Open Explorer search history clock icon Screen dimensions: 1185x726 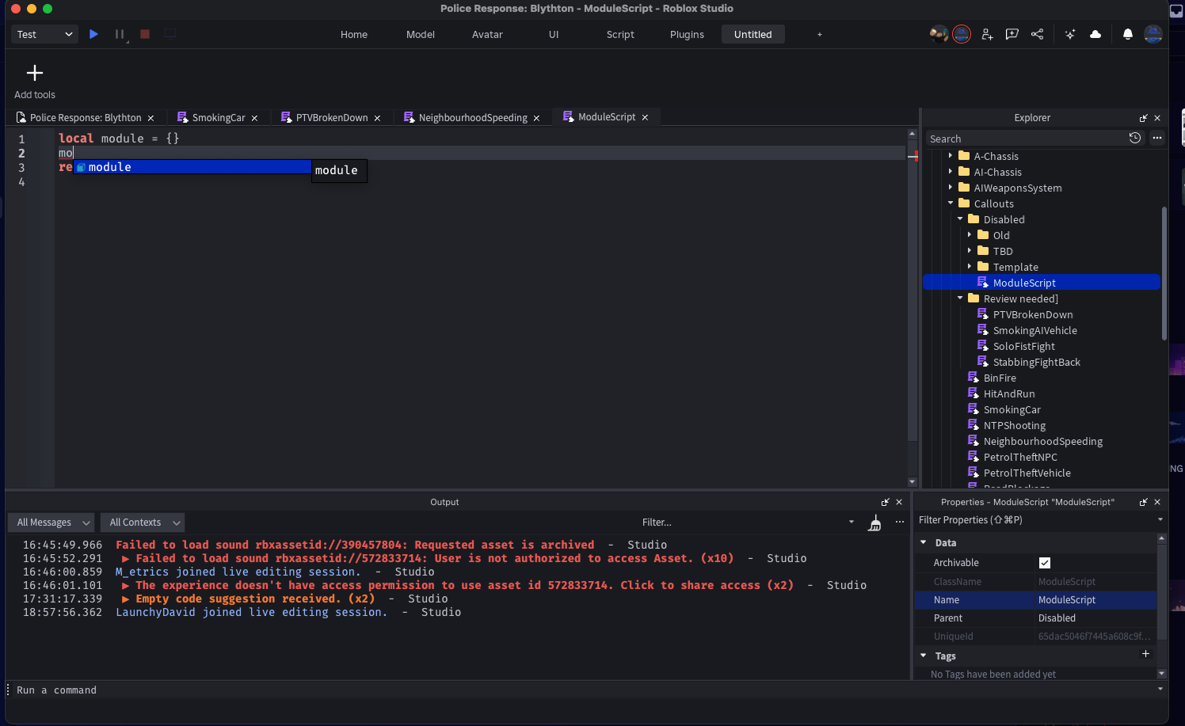click(1135, 138)
